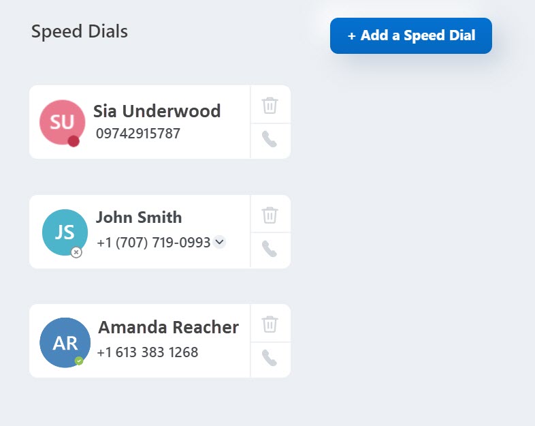Select the Sia Underwood contact name

tap(157, 111)
